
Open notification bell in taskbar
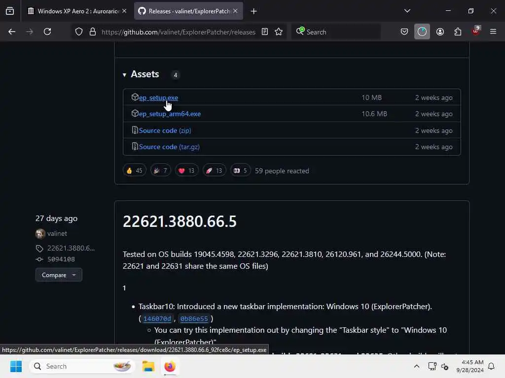coord(491,366)
